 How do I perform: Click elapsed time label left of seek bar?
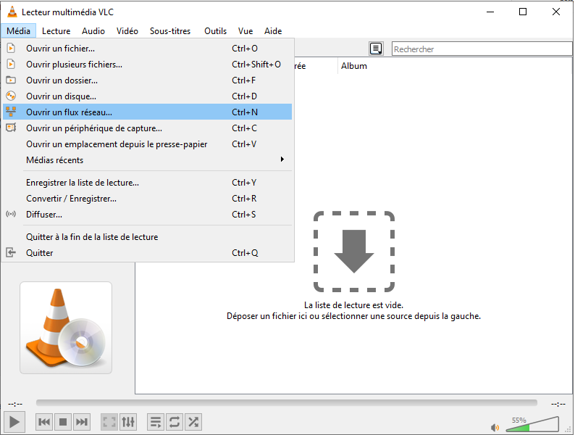click(x=15, y=404)
